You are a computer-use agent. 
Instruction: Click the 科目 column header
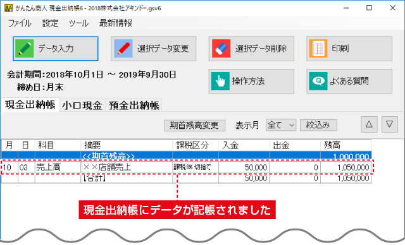58,145
